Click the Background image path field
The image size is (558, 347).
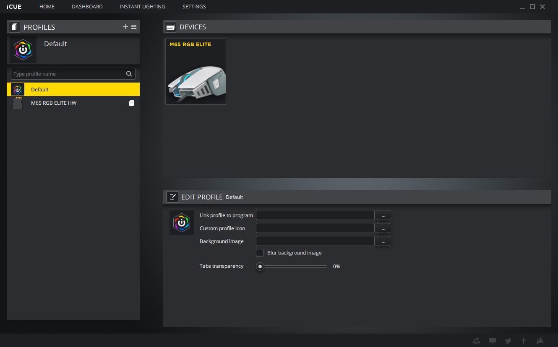[x=315, y=241]
